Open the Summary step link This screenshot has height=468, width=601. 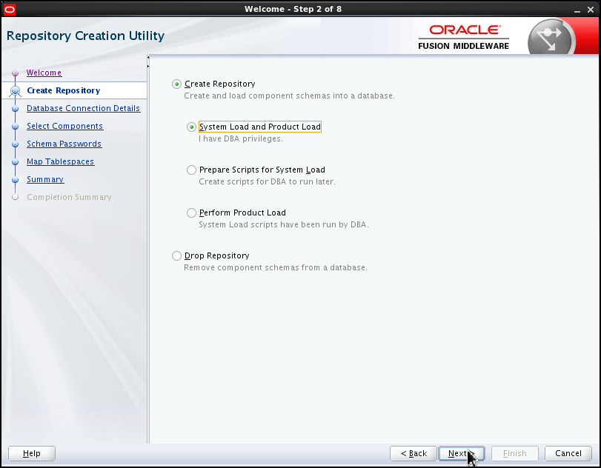click(45, 179)
